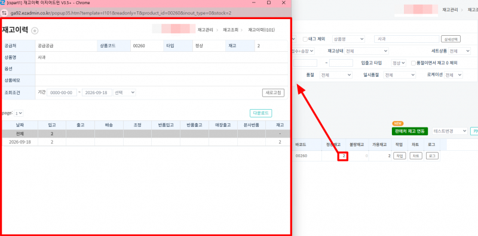Viewport: 478px width, 236px height.
Task: Click the site info icon in address bar
Action: click(x=4, y=13)
